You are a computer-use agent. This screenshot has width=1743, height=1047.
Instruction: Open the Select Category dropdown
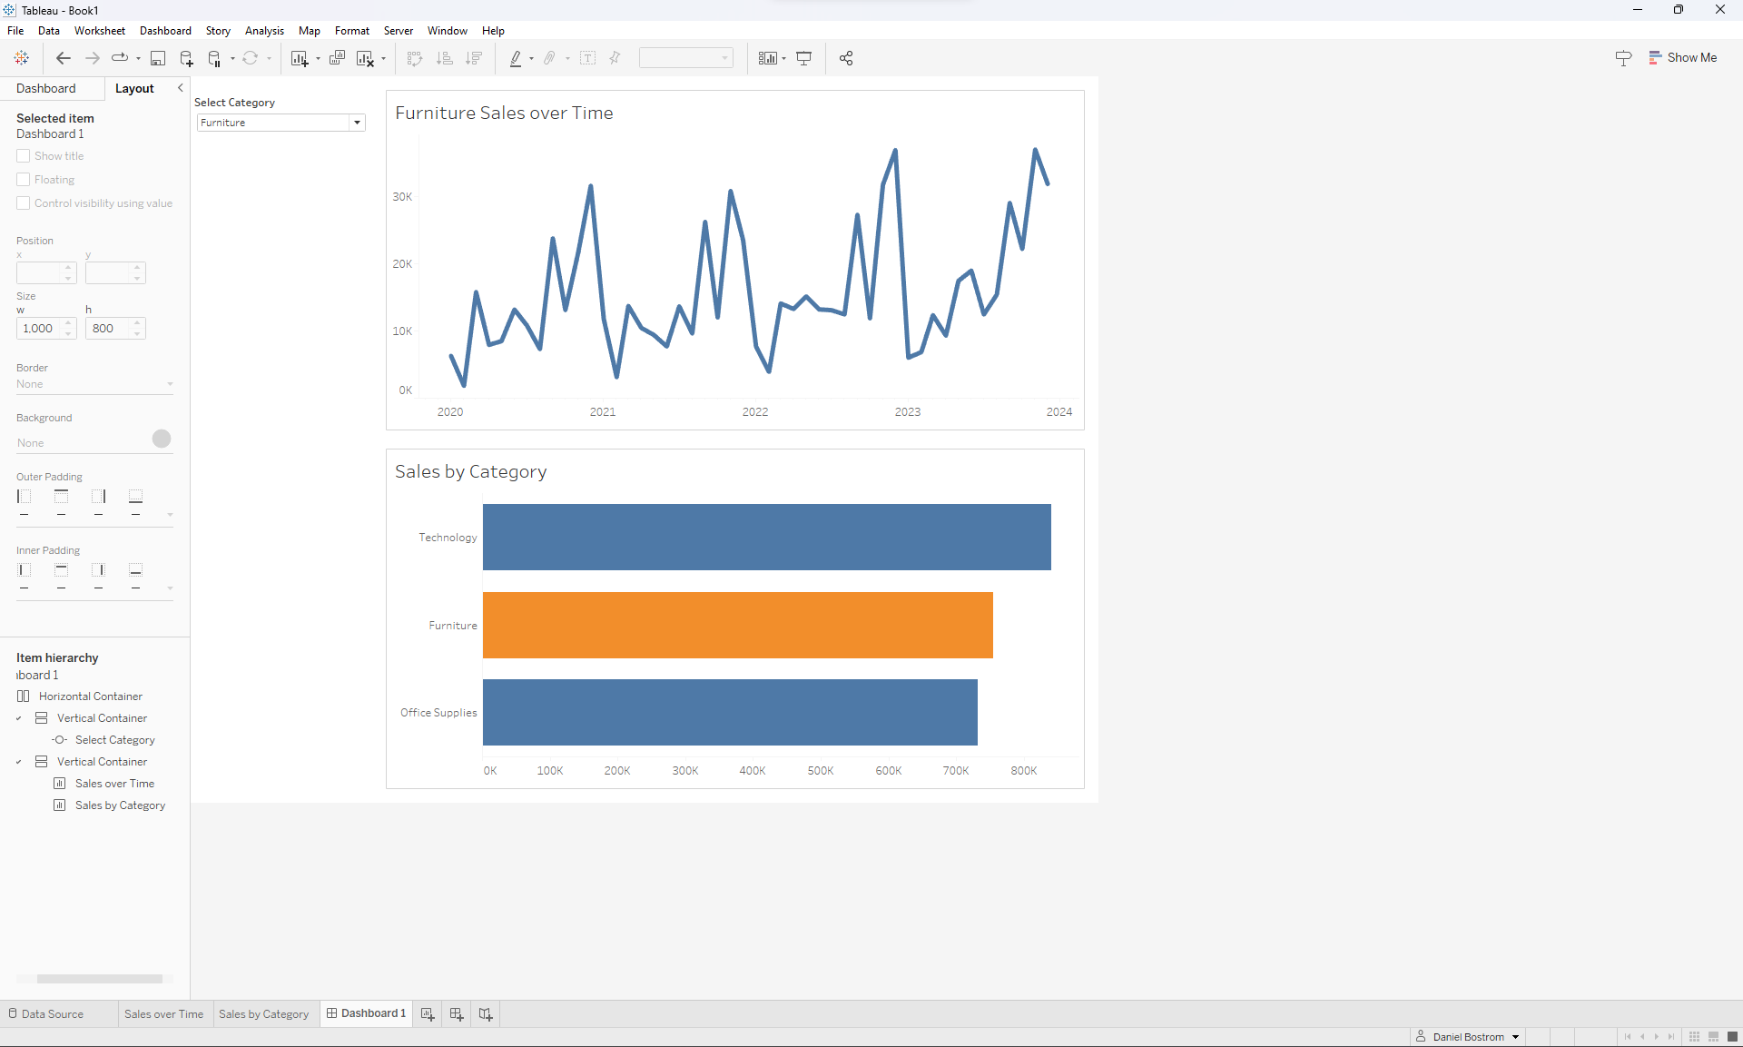coord(357,123)
